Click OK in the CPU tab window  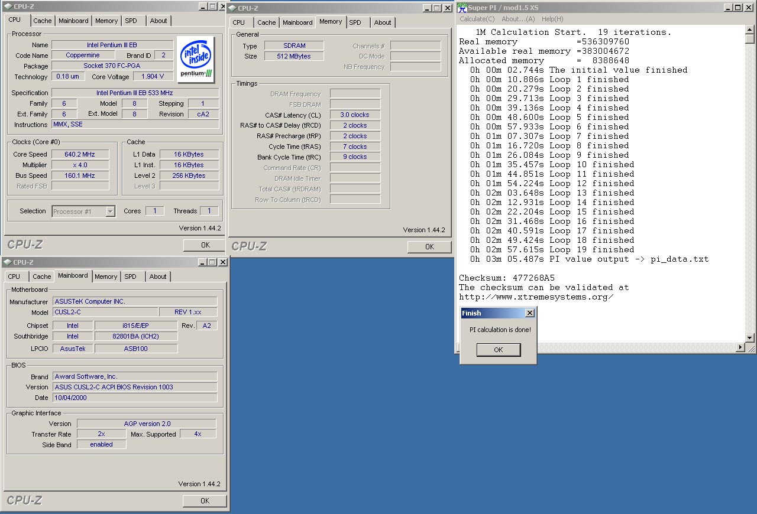[205, 245]
